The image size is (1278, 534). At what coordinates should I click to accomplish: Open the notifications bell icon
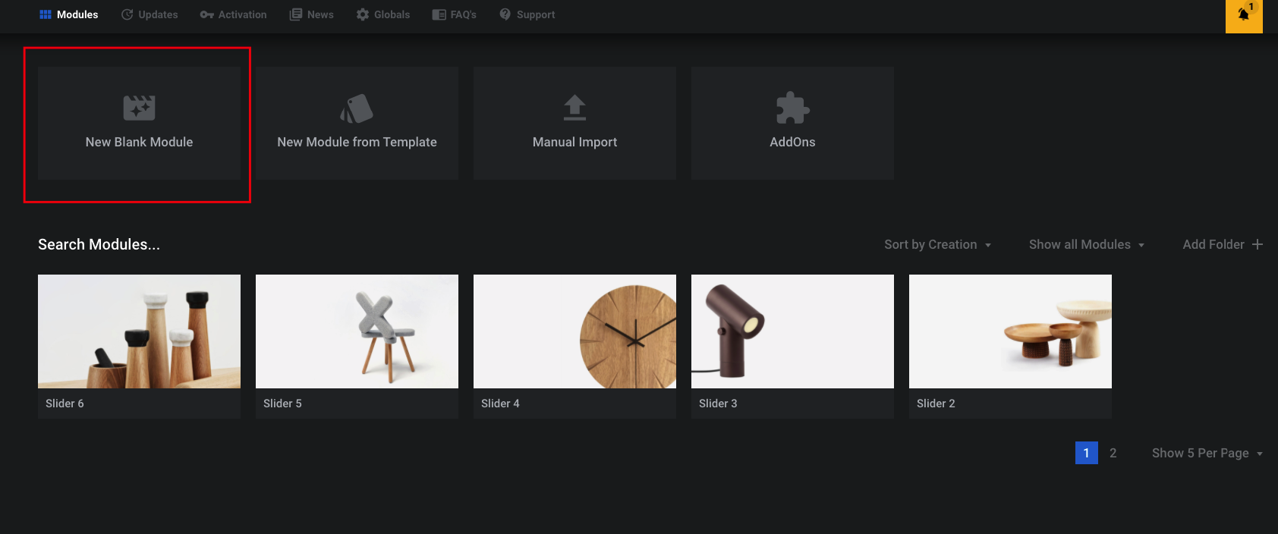tap(1244, 14)
